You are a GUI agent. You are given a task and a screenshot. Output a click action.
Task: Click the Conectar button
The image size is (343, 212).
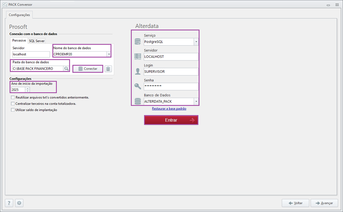pos(88,69)
